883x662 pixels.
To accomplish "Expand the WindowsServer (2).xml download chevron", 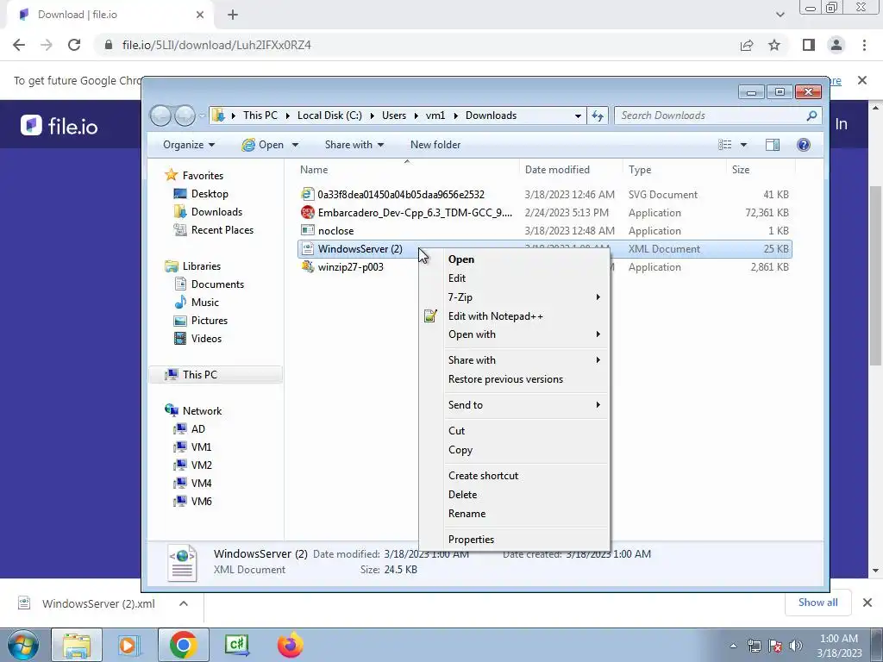I will (184, 603).
